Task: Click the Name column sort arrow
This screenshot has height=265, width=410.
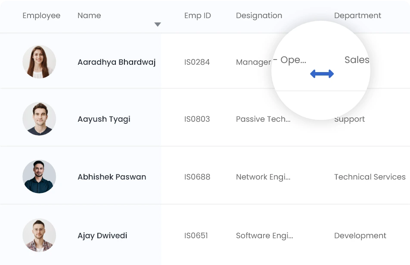Action: point(158,25)
